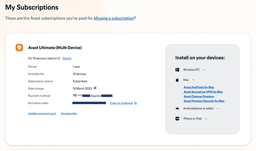The width and height of the screenshot is (256, 151).
Task: Click the Unsubscribe link
Action: (69, 113)
